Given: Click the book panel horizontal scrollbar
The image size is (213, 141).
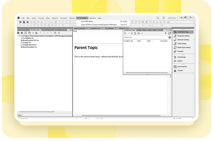Looking at the screenshot, I should [37, 112].
